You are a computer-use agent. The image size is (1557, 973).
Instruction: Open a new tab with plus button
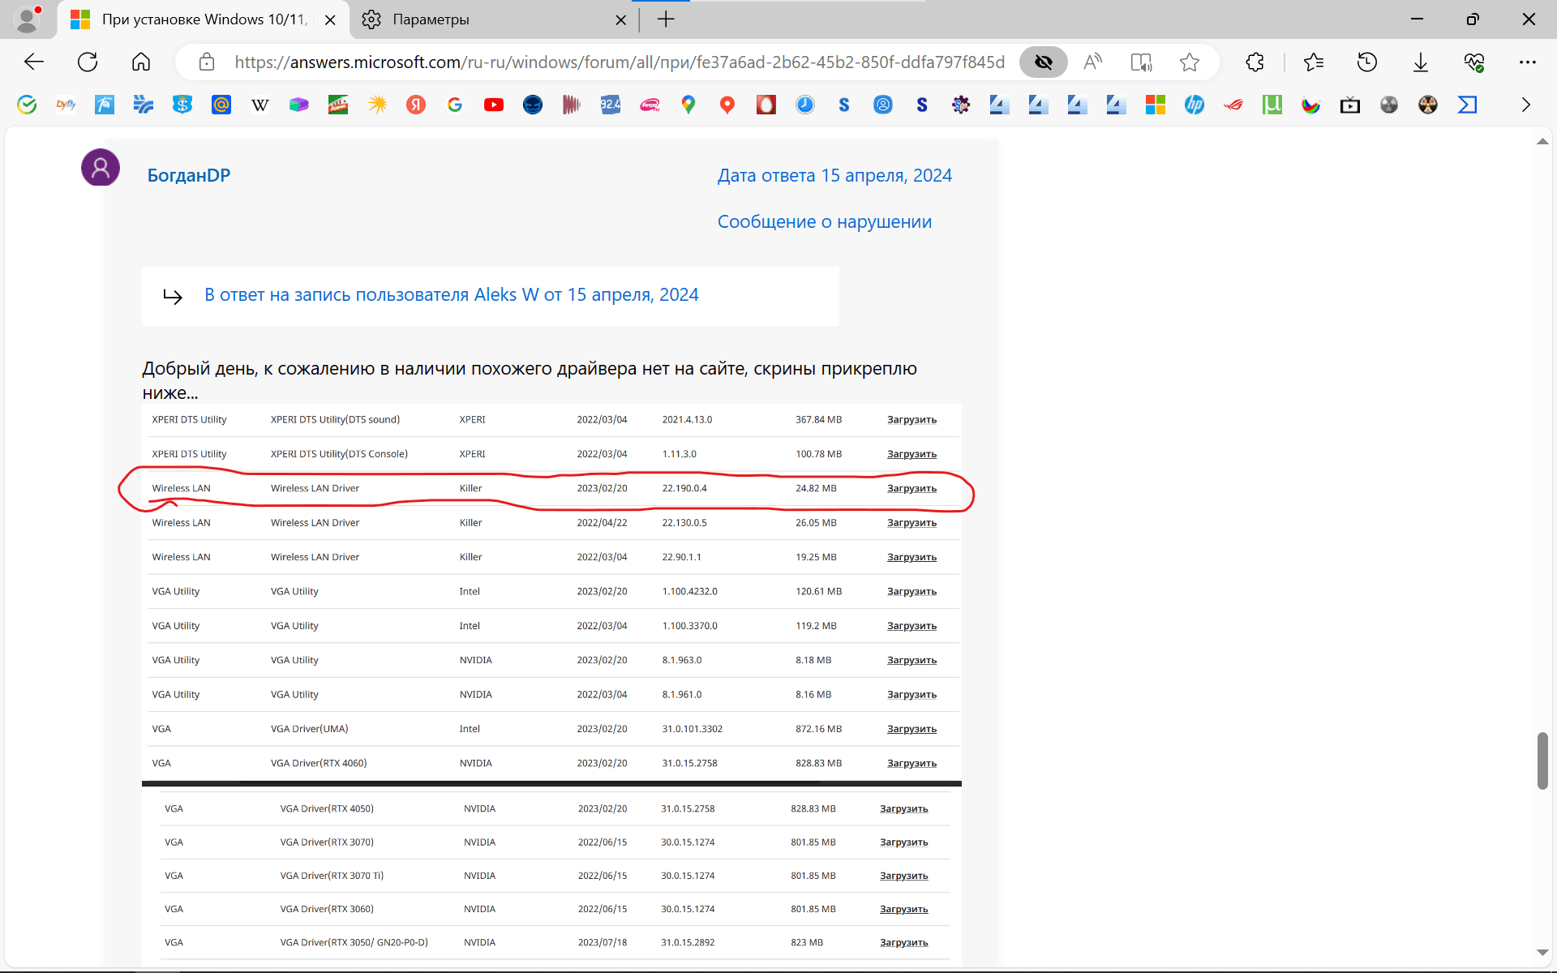coord(666,19)
